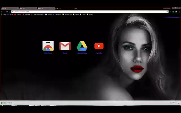Image resolution: width=181 pixels, height=113 pixels.
Task: Open Web Store link in footer bar
Action: 175,103
